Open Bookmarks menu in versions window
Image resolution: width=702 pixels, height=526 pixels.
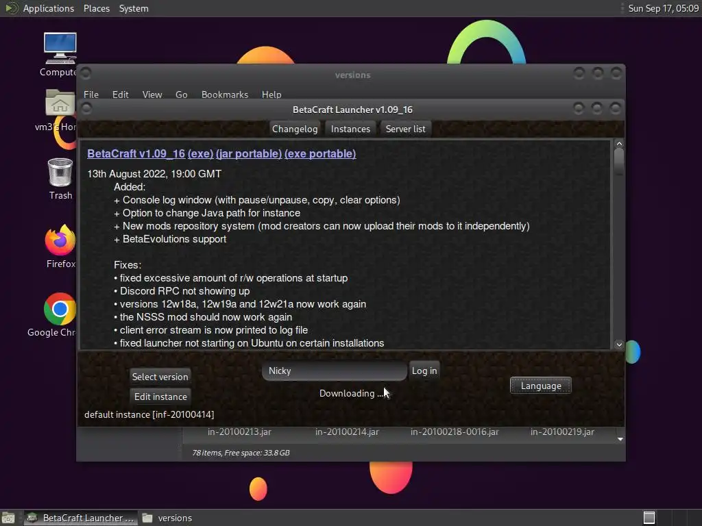(x=224, y=95)
